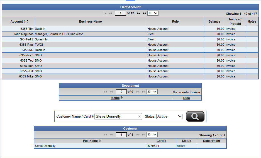Open Fleet Account rows-per-page dropdown

pos(153,13)
